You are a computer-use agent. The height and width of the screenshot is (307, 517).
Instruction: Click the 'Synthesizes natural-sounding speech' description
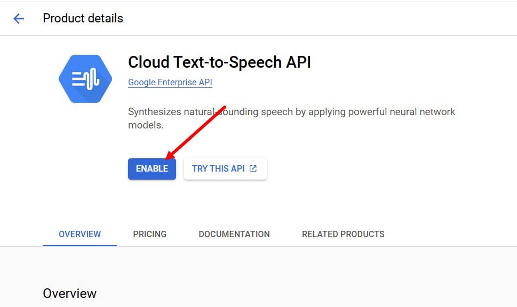coord(291,118)
